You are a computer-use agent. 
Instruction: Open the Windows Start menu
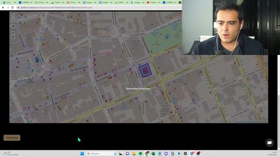pos(82,154)
